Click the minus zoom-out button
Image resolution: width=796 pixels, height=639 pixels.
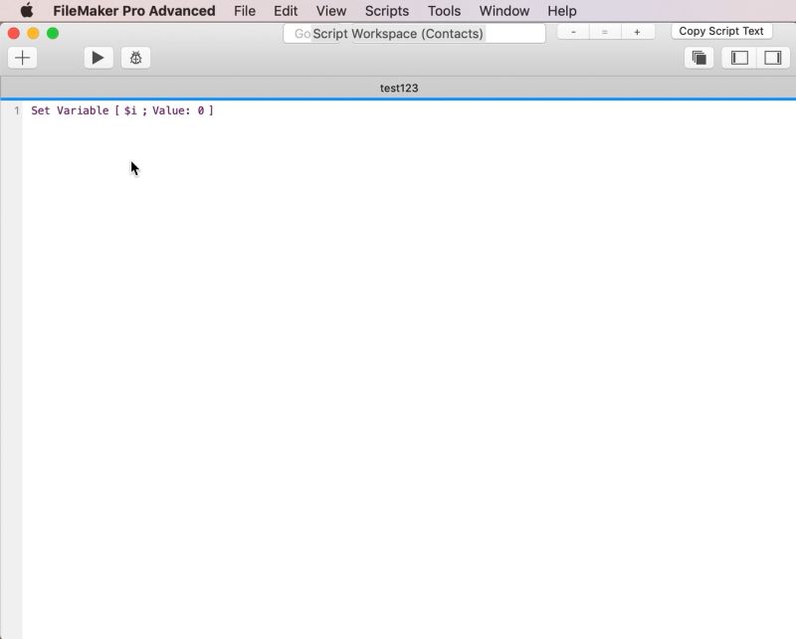pyautogui.click(x=573, y=32)
